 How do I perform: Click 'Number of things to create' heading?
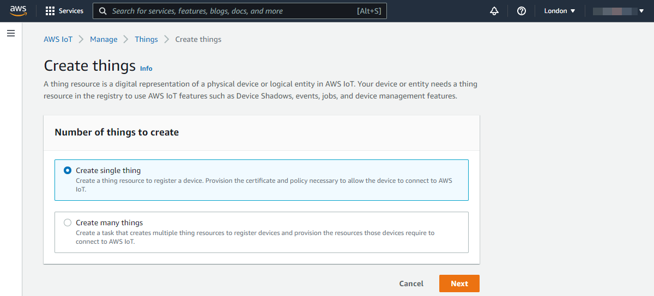[x=117, y=132]
